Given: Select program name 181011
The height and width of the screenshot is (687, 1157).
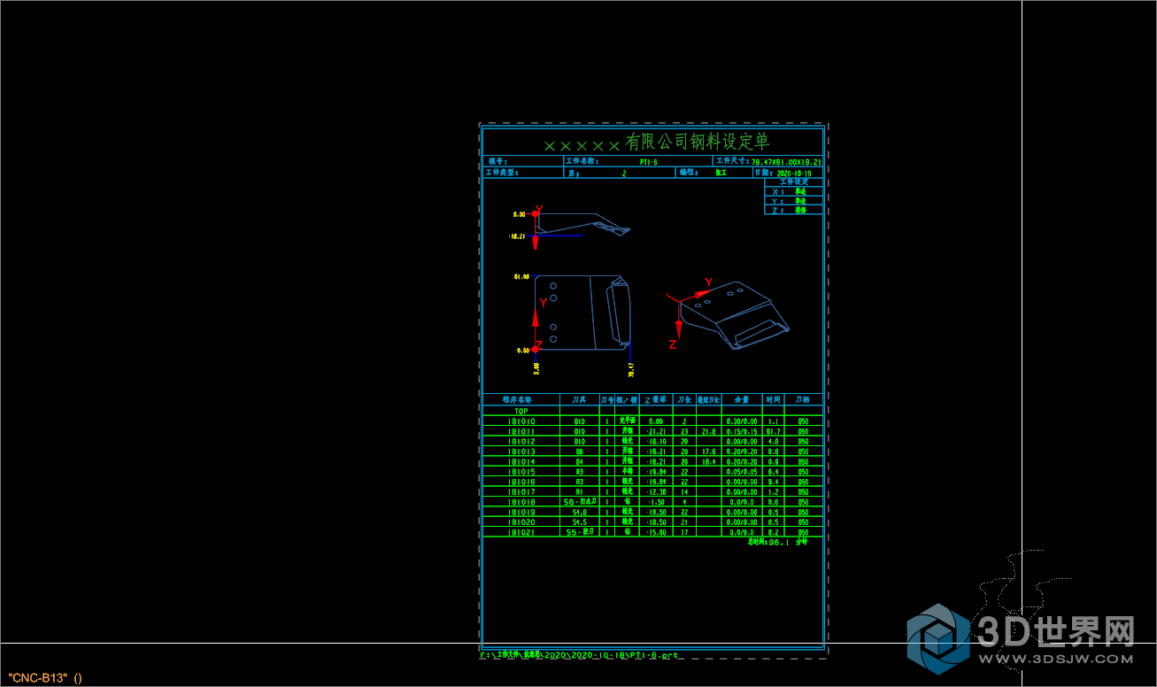Looking at the screenshot, I should coord(521,431).
